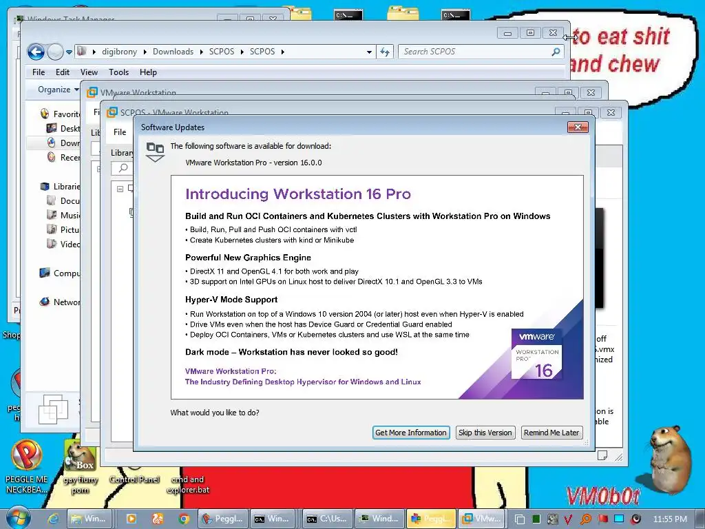The width and height of the screenshot is (705, 529).
Task: Open the Edit menu in Explorer
Action: point(63,72)
